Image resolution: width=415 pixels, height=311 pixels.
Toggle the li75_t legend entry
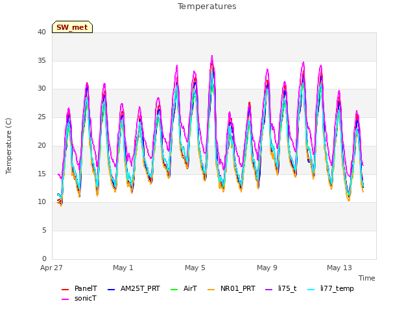tap(281, 288)
